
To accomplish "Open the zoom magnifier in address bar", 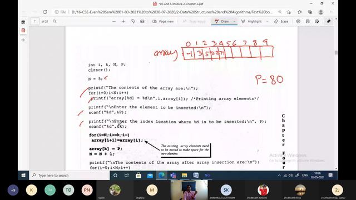I will (x=280, y=12).
